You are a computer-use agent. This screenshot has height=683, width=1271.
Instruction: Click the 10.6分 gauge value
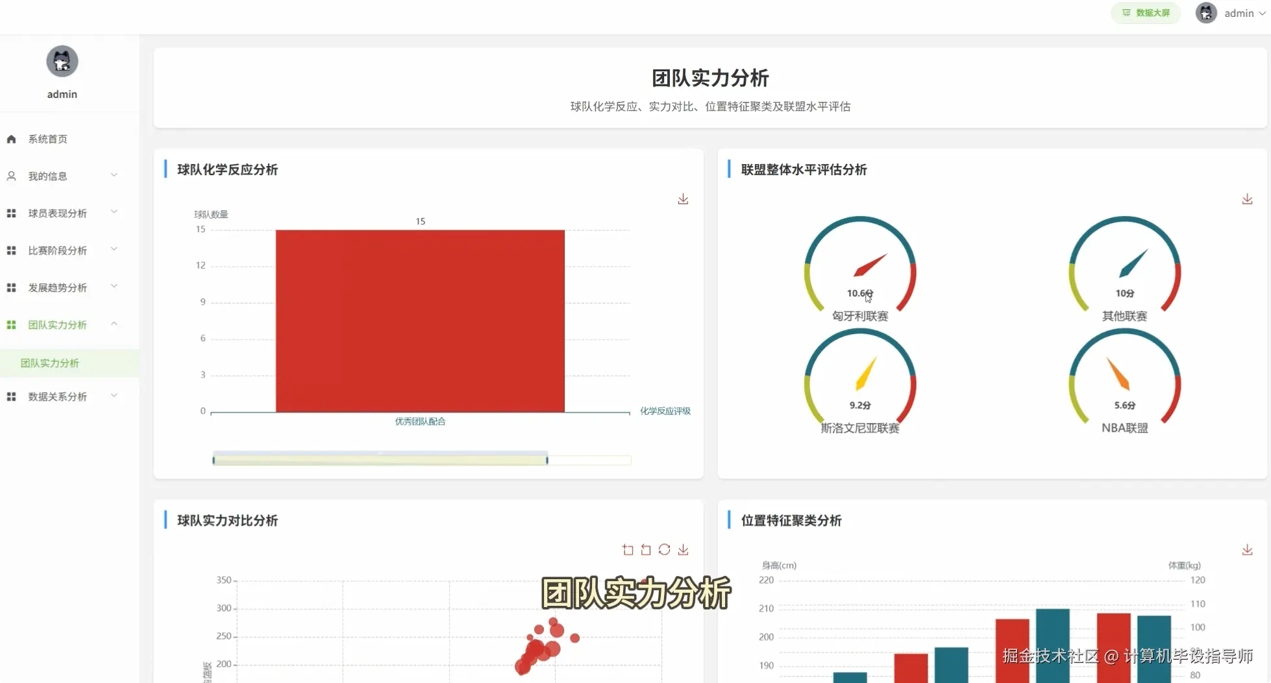859,293
